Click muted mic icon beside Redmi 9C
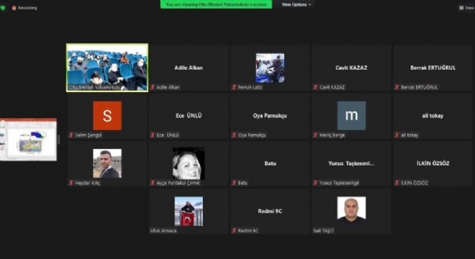Screen dimensions: 475x259 coord(234,231)
